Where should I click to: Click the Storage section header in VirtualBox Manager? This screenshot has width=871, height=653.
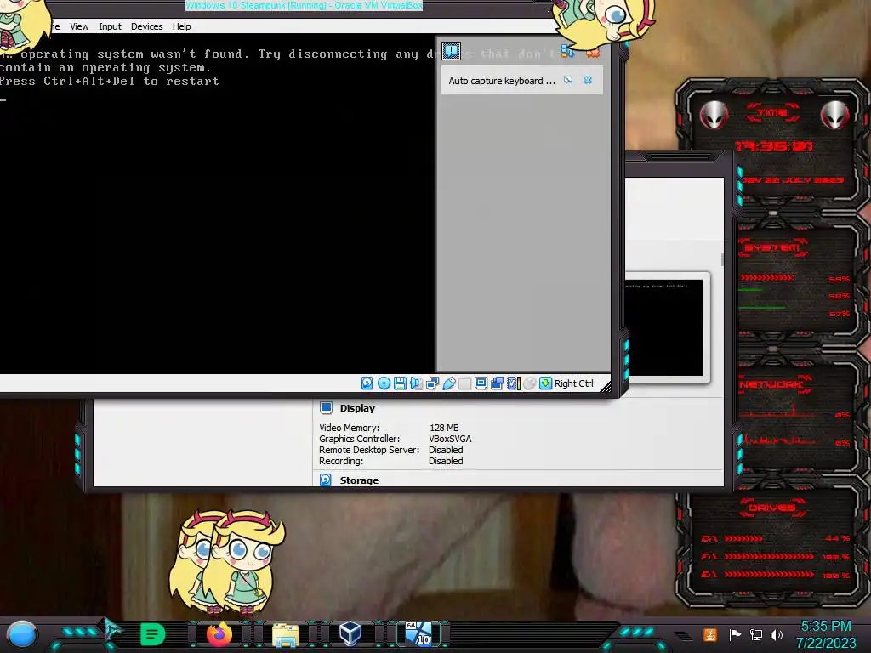pyautogui.click(x=359, y=480)
